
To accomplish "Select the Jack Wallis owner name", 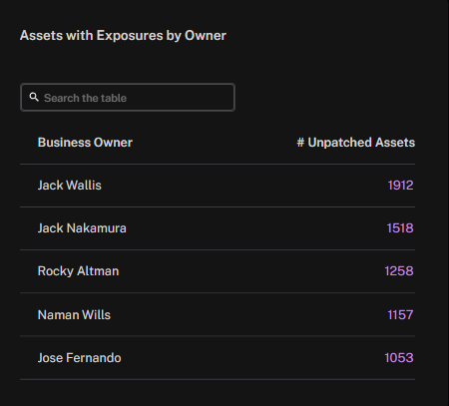I will 70,186.
